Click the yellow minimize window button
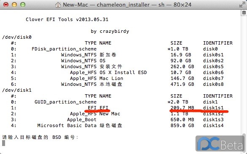The height and width of the screenshot is (154, 247). [14, 5]
